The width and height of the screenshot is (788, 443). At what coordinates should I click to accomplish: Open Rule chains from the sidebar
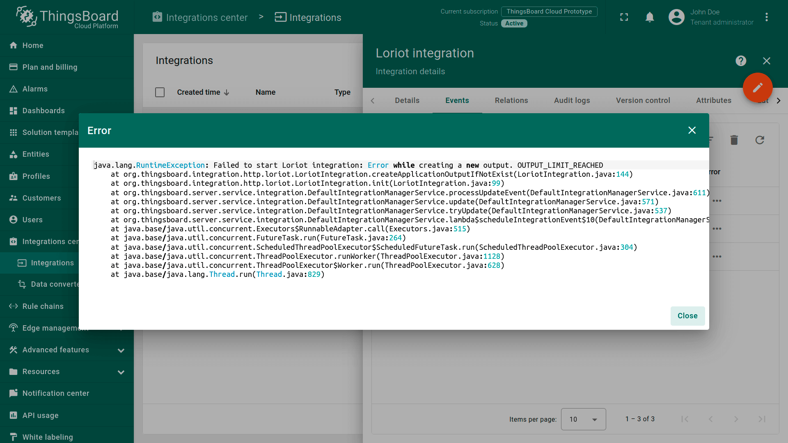coord(43,306)
